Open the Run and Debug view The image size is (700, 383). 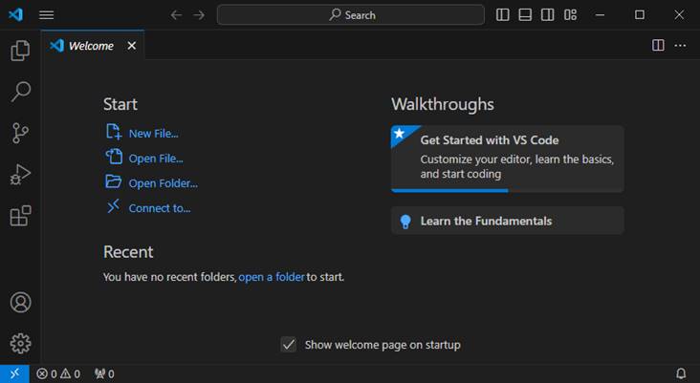(20, 175)
